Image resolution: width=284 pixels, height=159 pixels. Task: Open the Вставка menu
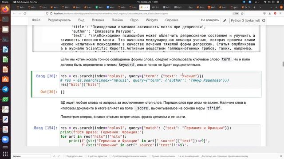98,20
